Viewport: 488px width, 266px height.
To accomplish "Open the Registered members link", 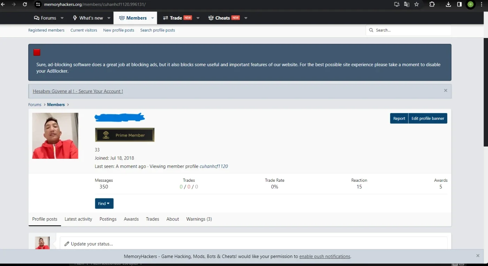I will coord(46,30).
